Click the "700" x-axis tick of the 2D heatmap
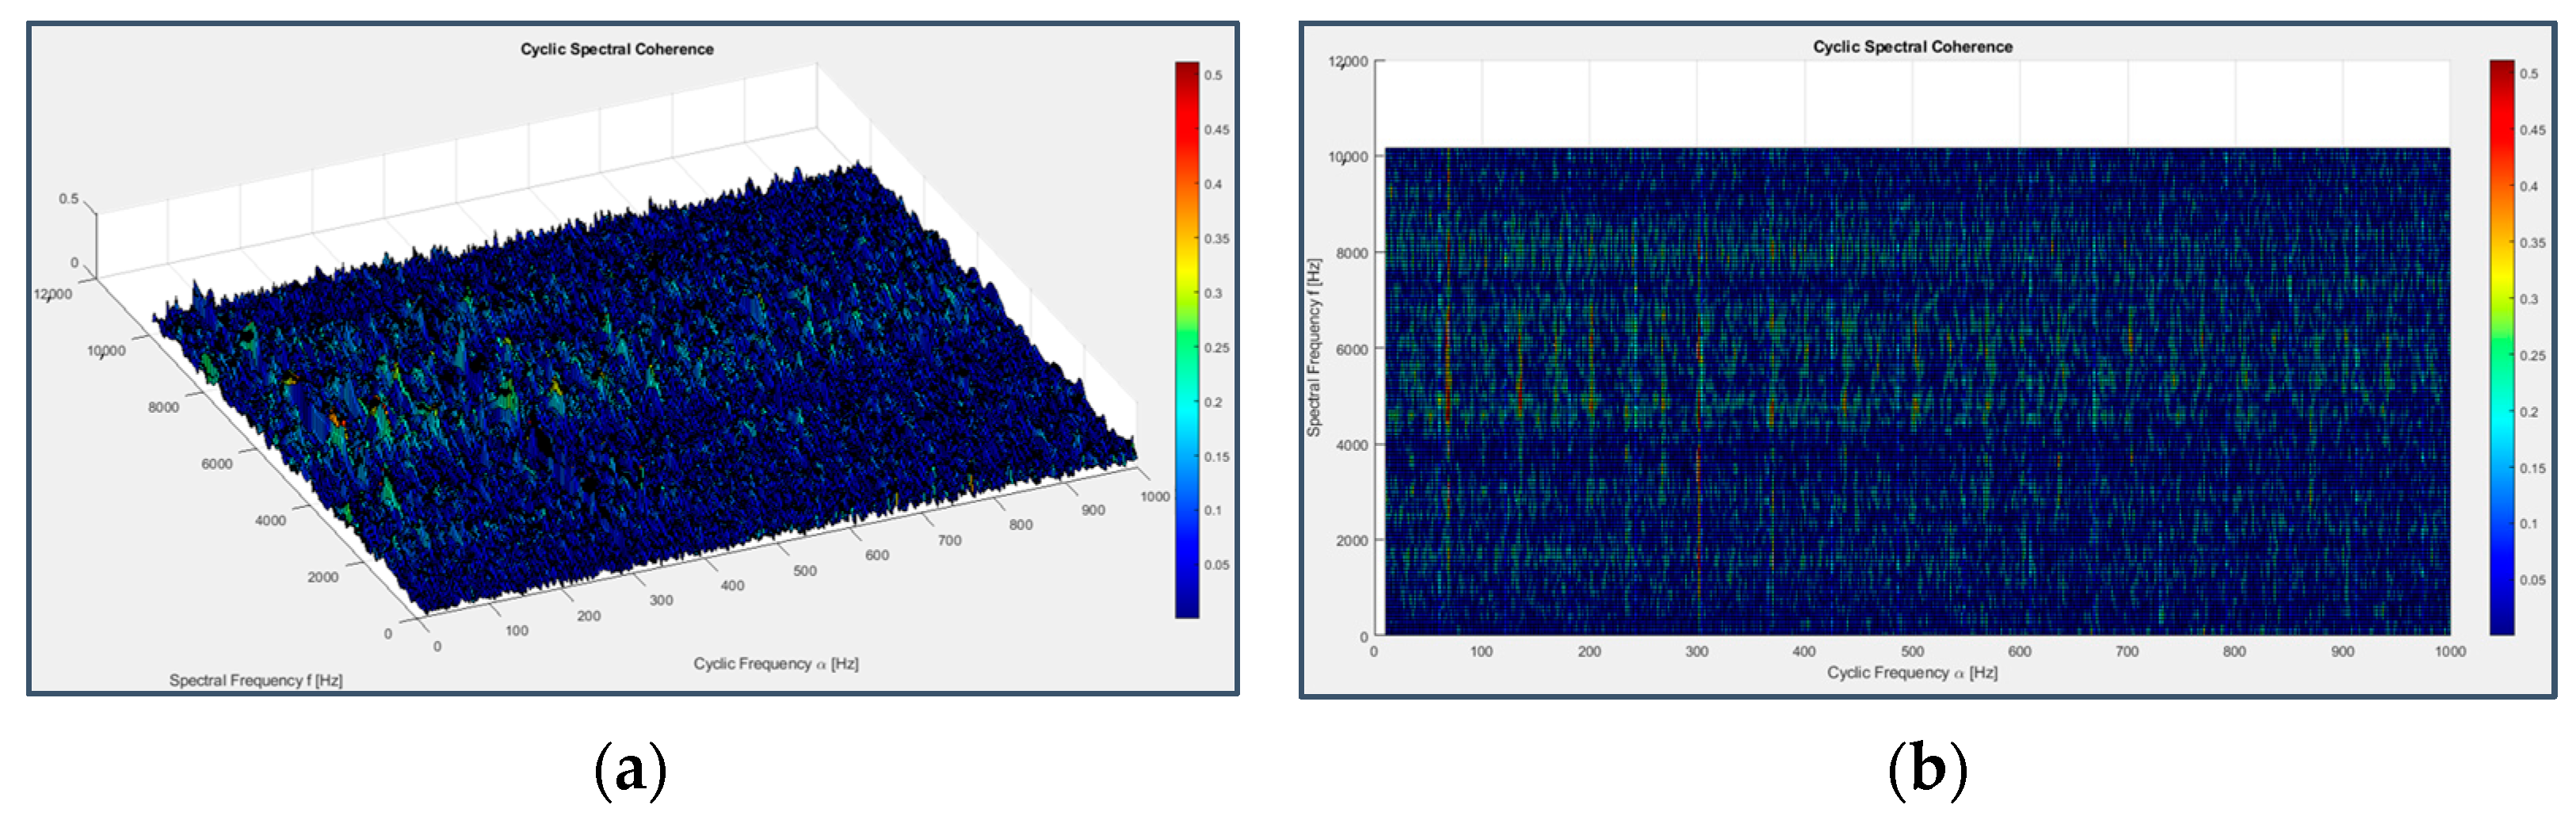 pos(2127,652)
